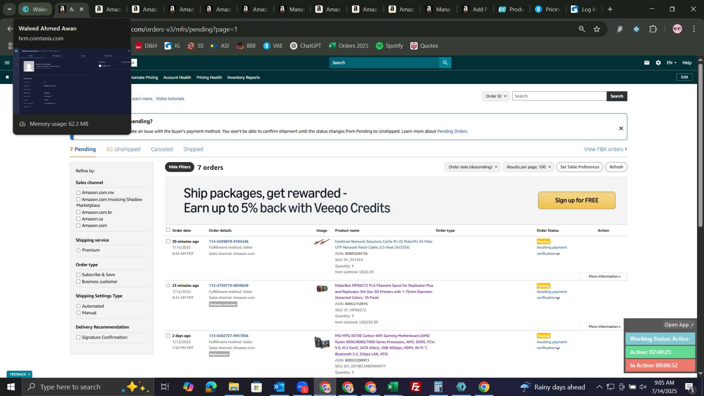This screenshot has width=704, height=396.
Task: Open the mail messages icon
Action: point(647,63)
